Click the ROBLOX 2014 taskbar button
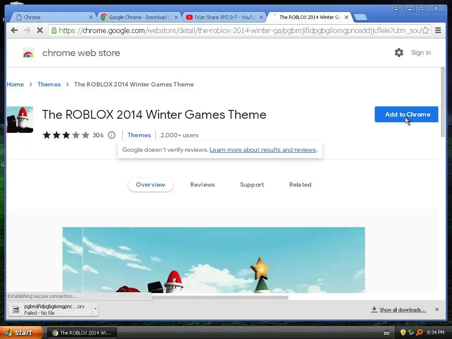 tap(82, 333)
